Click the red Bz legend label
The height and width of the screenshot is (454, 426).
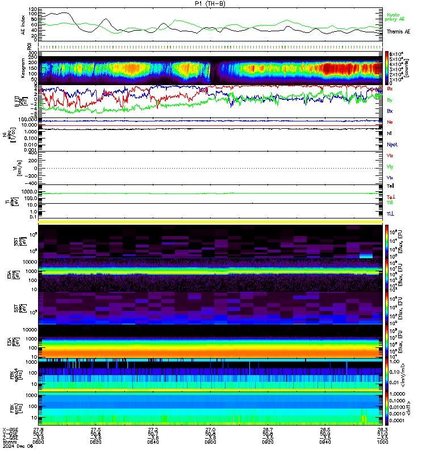(x=390, y=89)
